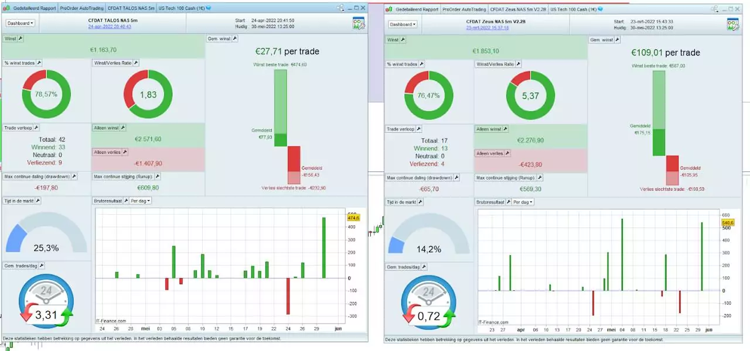Screen dimensions: 750x351
Task: Click the 5,37 win/loss ratio donut
Action: pos(530,95)
